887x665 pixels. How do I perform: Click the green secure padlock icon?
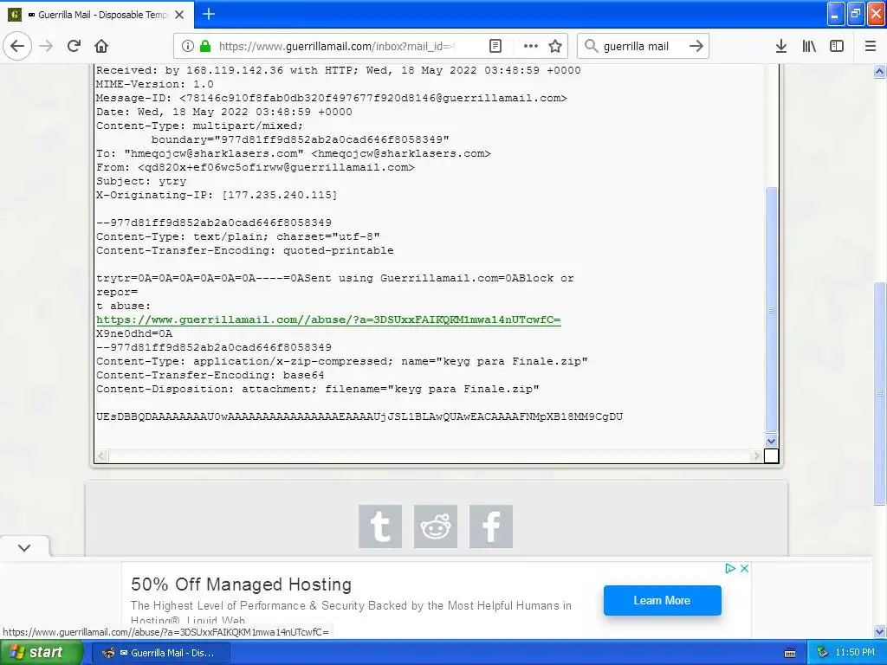click(x=205, y=47)
